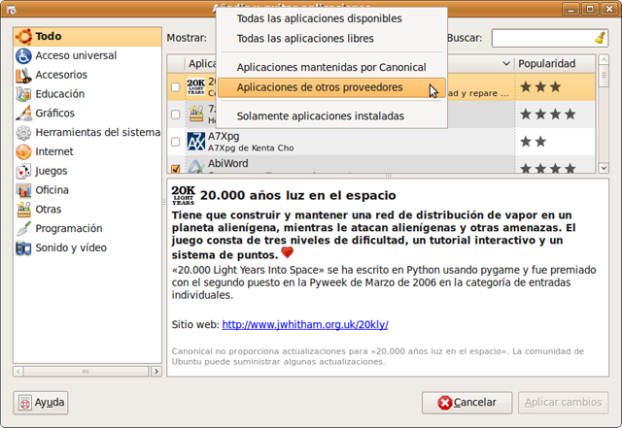Choose 'Todas las aplicaciones libres' option

(x=304, y=39)
